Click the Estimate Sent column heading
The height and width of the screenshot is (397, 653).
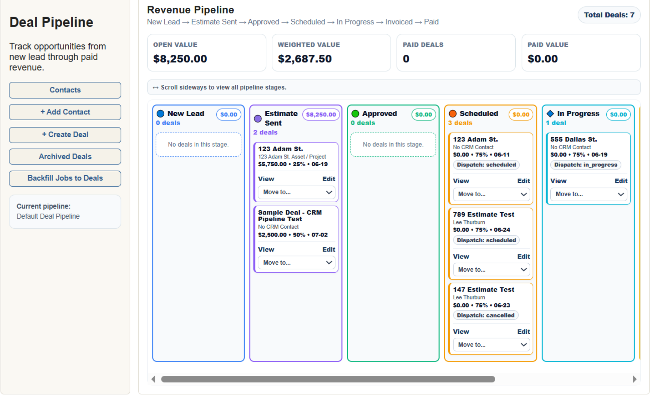281,118
